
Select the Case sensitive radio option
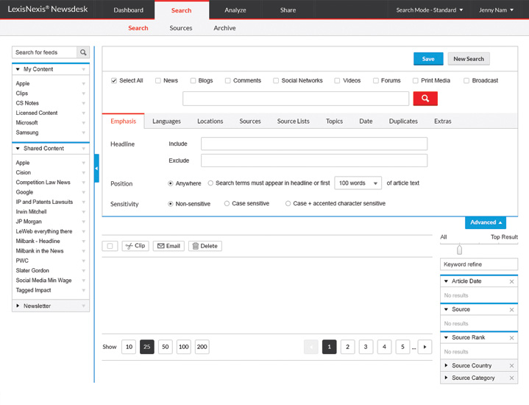227,204
